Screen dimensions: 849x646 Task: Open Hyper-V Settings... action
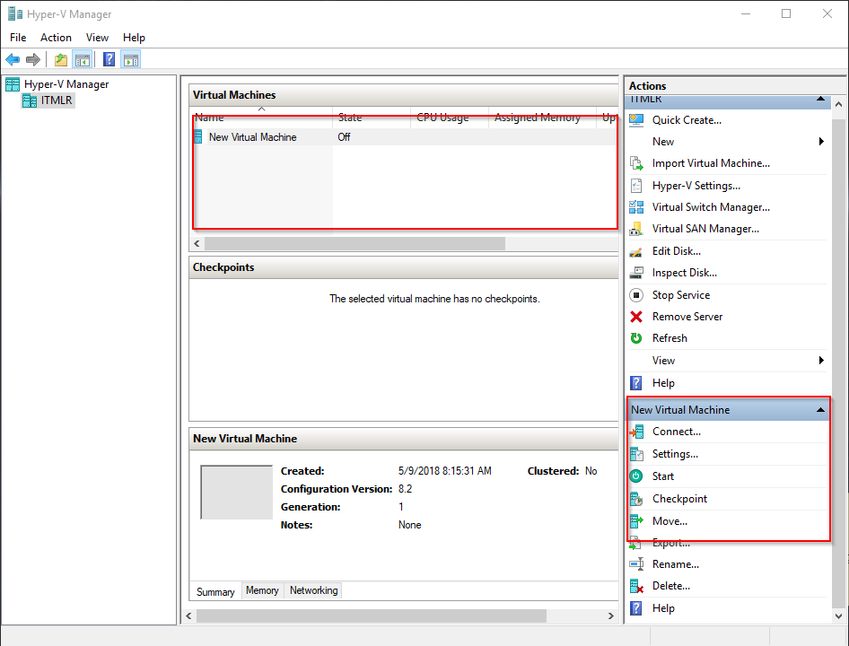coord(696,186)
